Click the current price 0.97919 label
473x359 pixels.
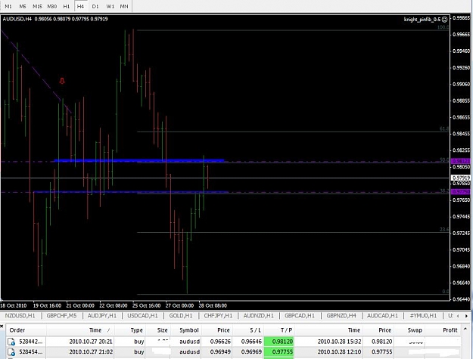461,178
